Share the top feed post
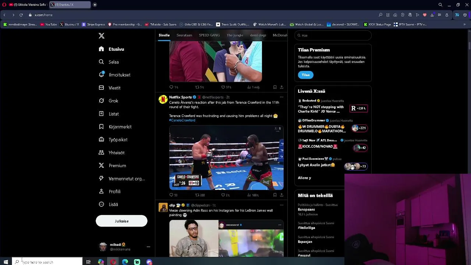Image resolution: width=471 pixels, height=265 pixels. 281,87
